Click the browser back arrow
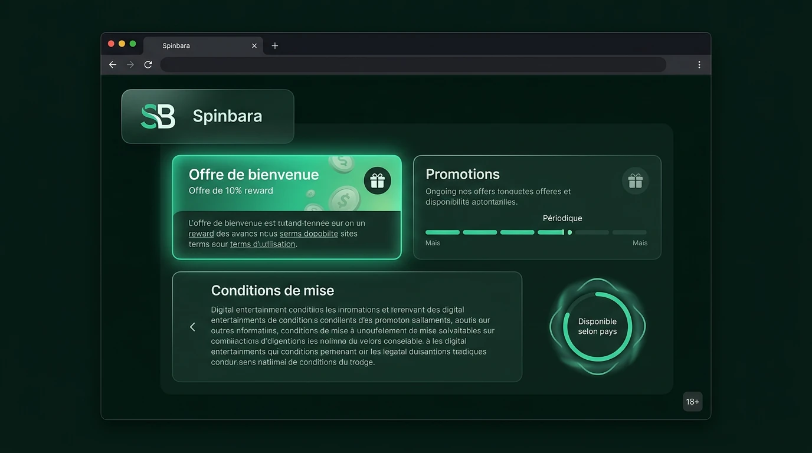Viewport: 812px width, 453px height. pyautogui.click(x=113, y=65)
